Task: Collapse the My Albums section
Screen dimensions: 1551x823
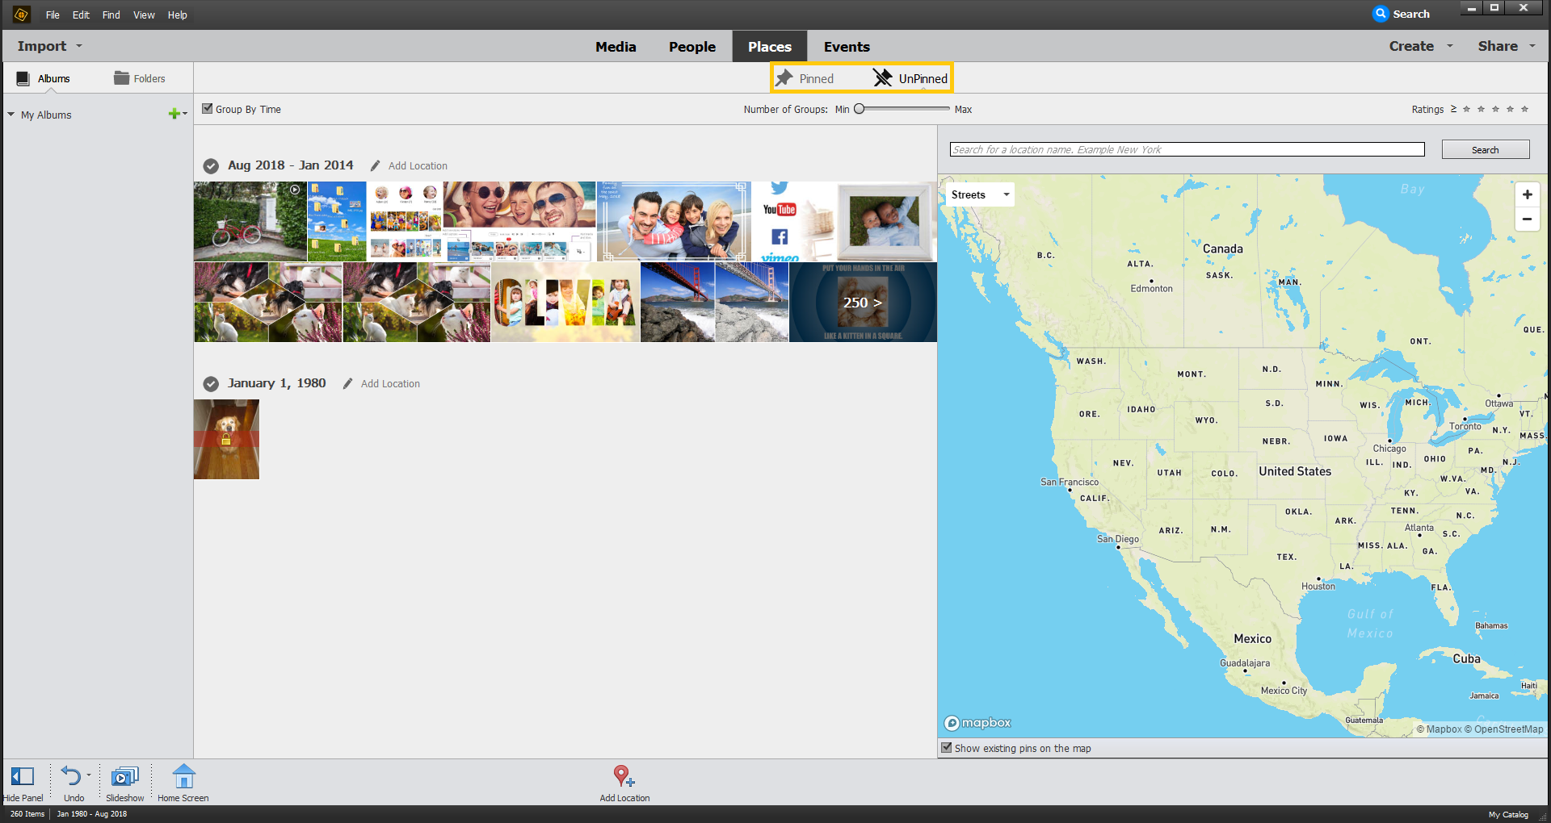Action: (11, 115)
